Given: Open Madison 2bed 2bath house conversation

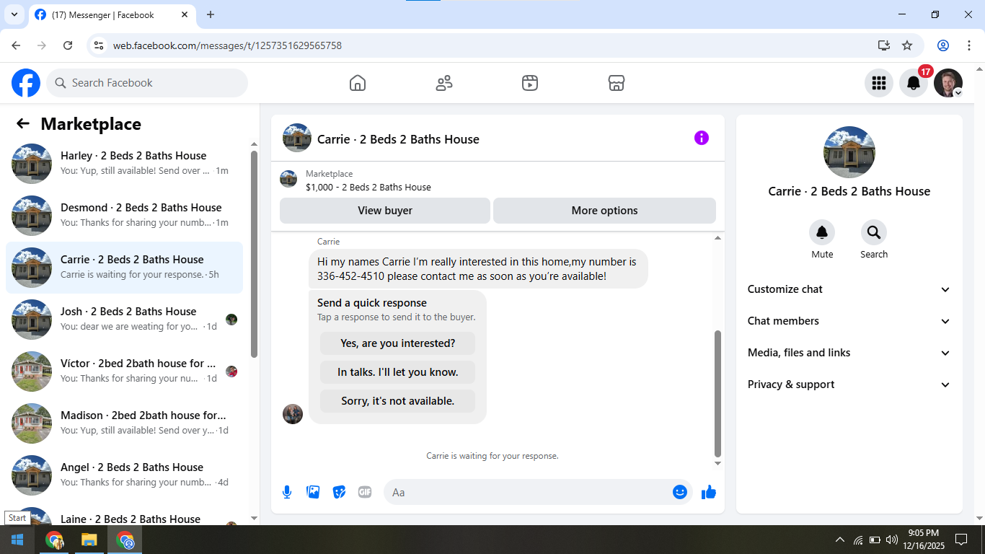Looking at the screenshot, I should [124, 423].
